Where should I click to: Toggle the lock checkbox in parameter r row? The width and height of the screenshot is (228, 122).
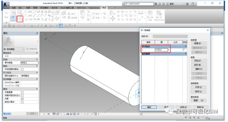pos(184,50)
